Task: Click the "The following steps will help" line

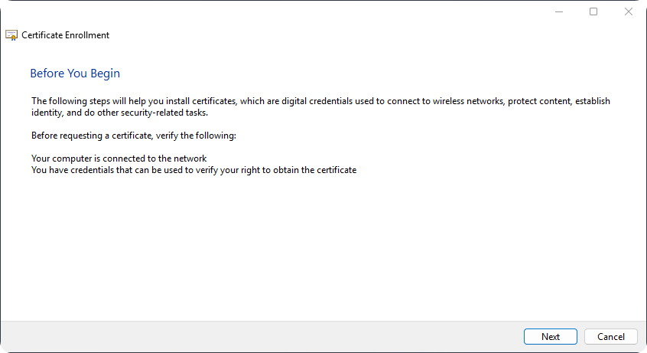Action: (x=229, y=101)
